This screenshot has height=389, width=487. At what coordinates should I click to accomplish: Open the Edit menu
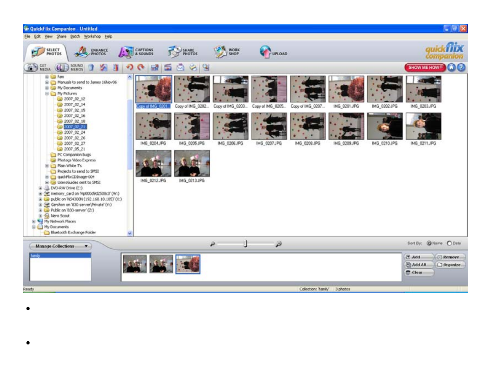pyautogui.click(x=37, y=37)
